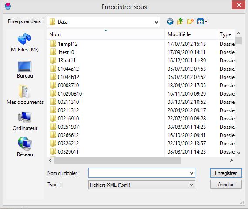Click the horizontal scrollbar thumb
The height and width of the screenshot is (209, 248).
117,161
